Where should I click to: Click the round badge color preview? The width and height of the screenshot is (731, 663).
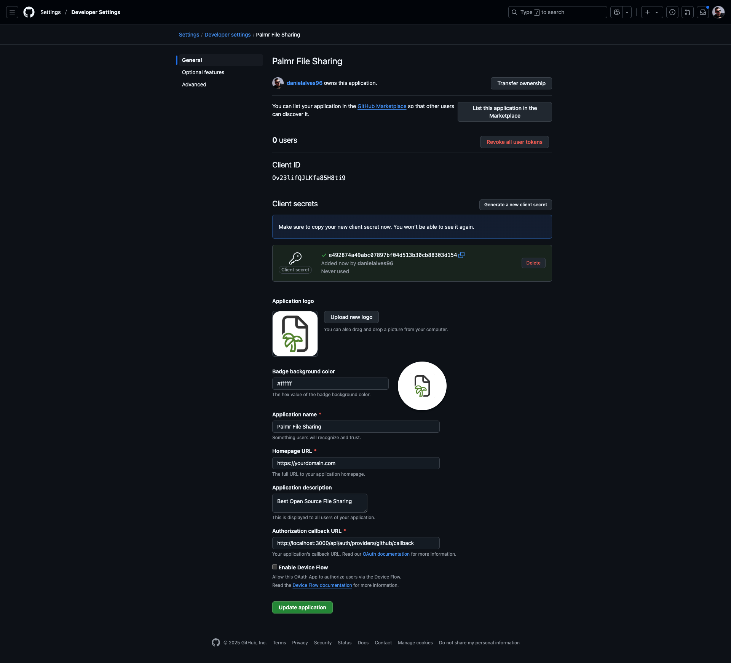pyautogui.click(x=422, y=386)
